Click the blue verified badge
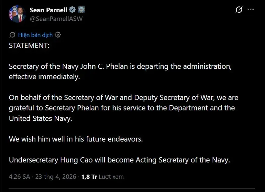This screenshot has height=192, width=265. [x=72, y=10]
